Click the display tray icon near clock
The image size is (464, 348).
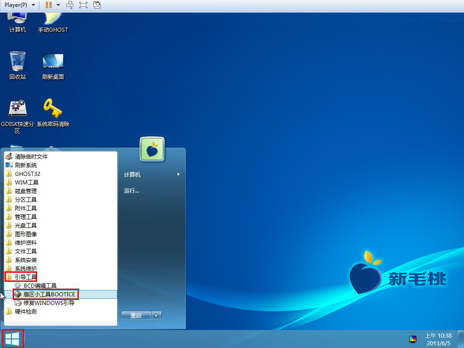click(x=413, y=339)
